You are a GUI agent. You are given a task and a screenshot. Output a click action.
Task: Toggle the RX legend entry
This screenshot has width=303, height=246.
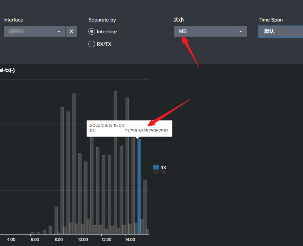pos(159,167)
